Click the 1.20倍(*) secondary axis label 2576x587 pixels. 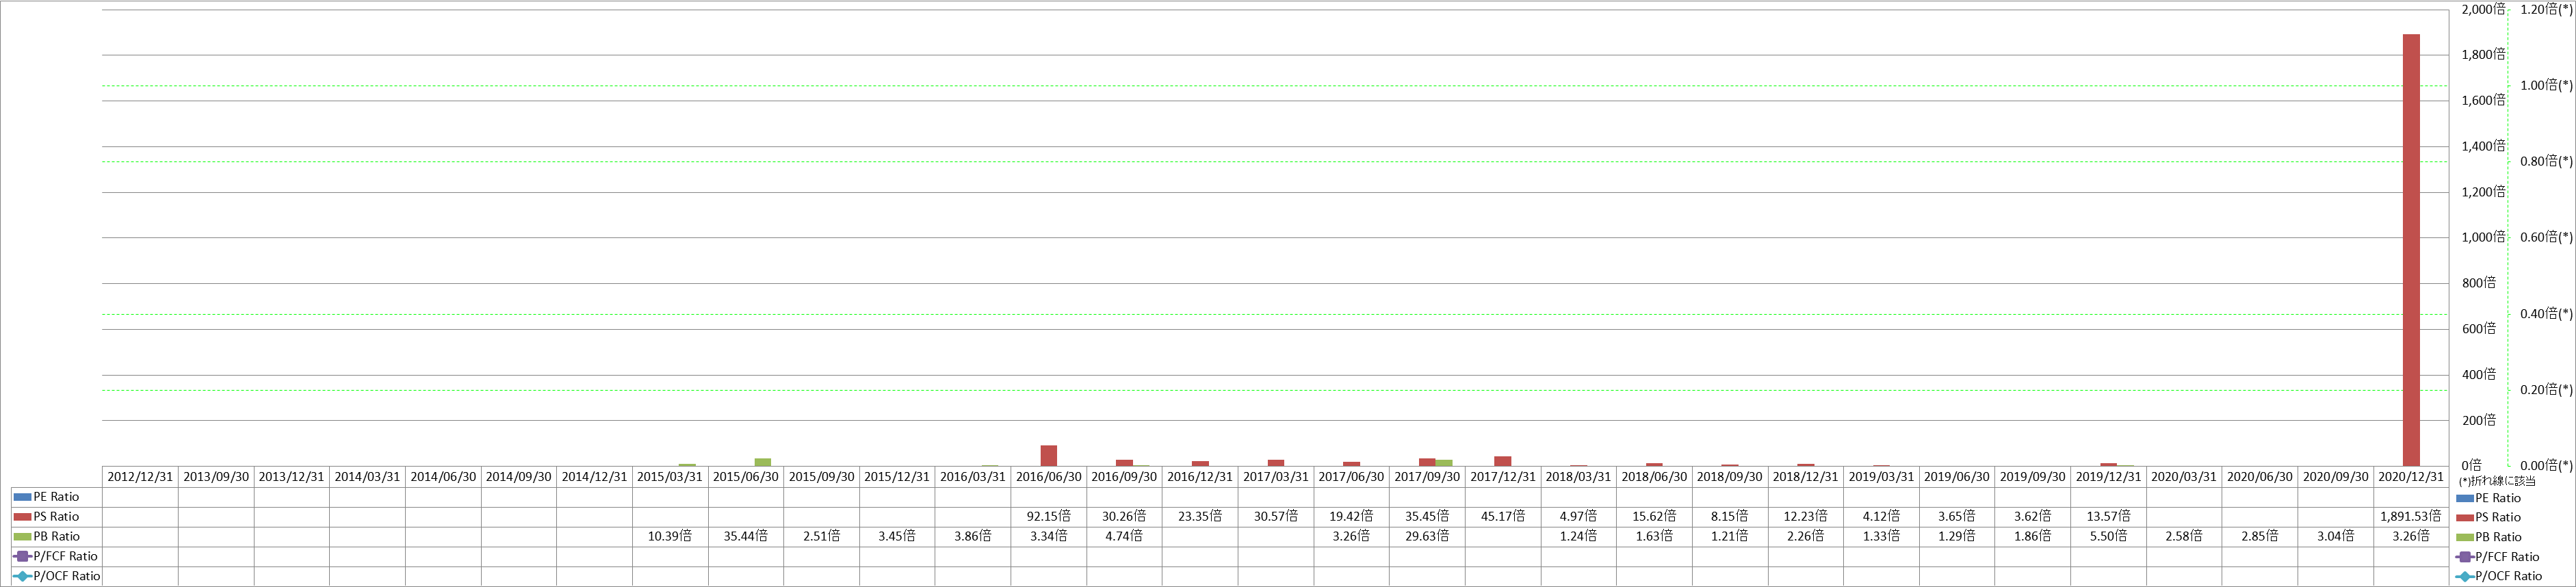pyautogui.click(x=2547, y=9)
